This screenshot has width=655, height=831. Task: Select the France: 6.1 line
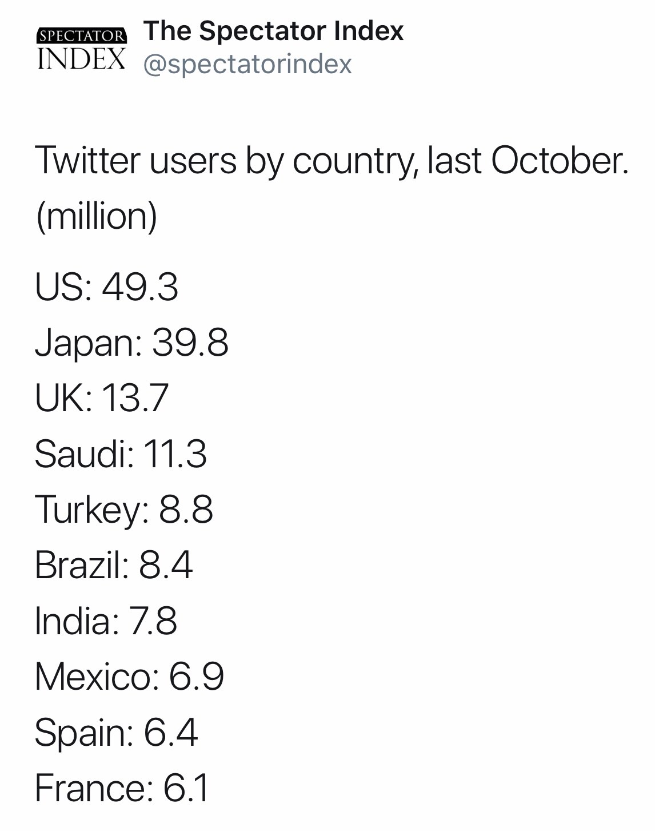pos(122,788)
